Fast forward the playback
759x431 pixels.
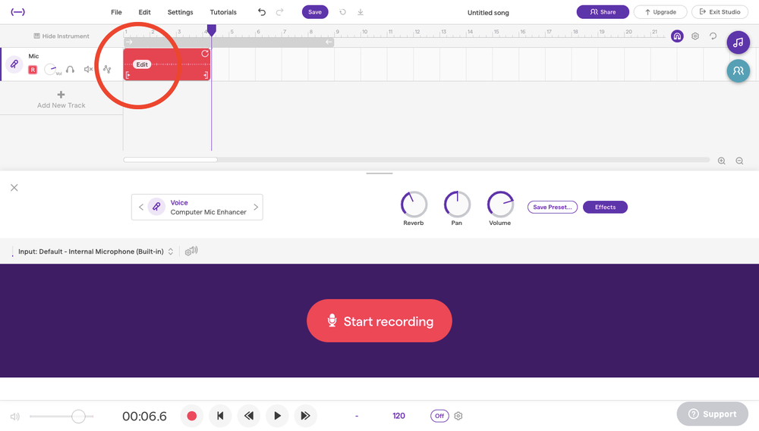coord(305,416)
